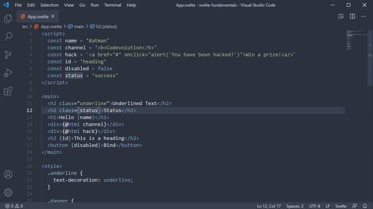
Task: Click the opening '<main>' tag
Action: click(x=50, y=96)
